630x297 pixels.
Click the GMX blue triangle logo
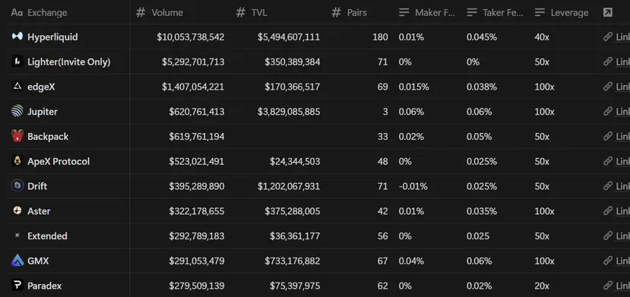[x=17, y=261]
